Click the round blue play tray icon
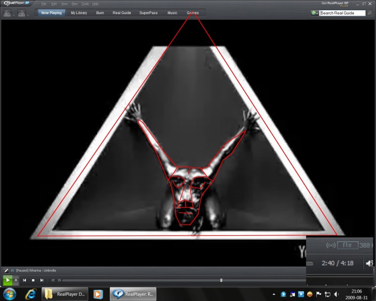Viewport: 376px width, 301px height. tap(283, 294)
